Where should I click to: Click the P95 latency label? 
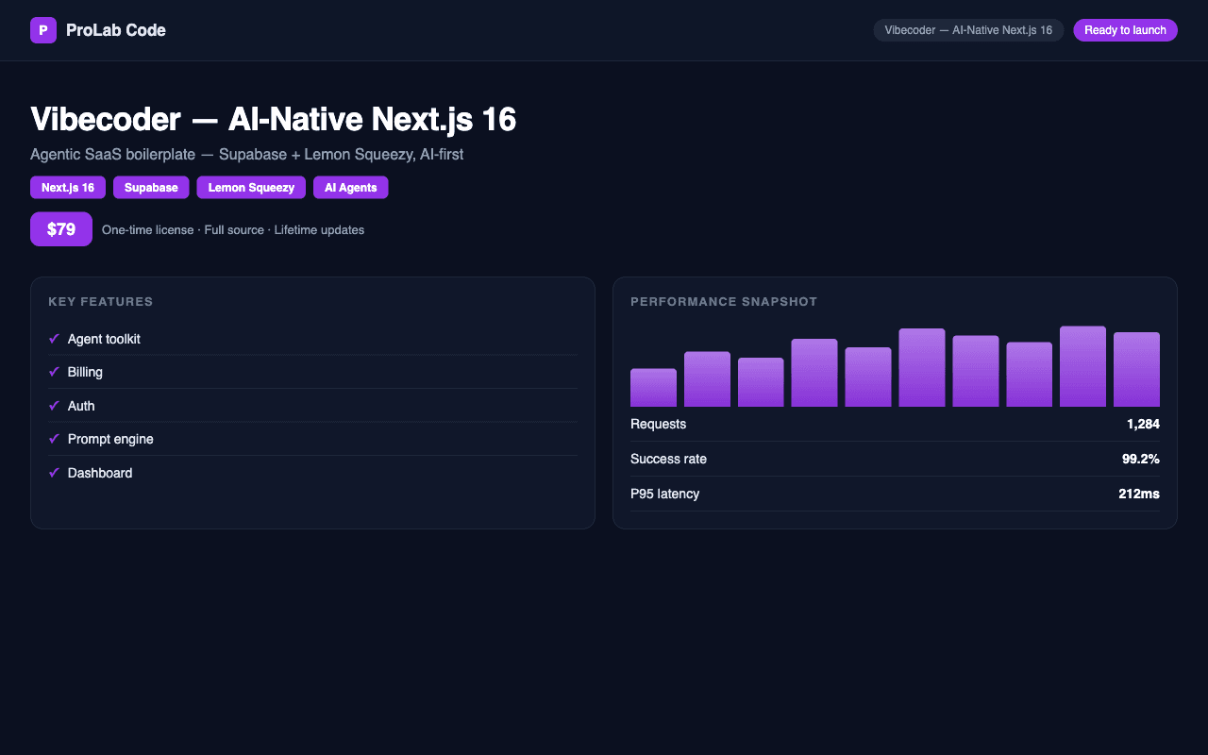(x=664, y=494)
